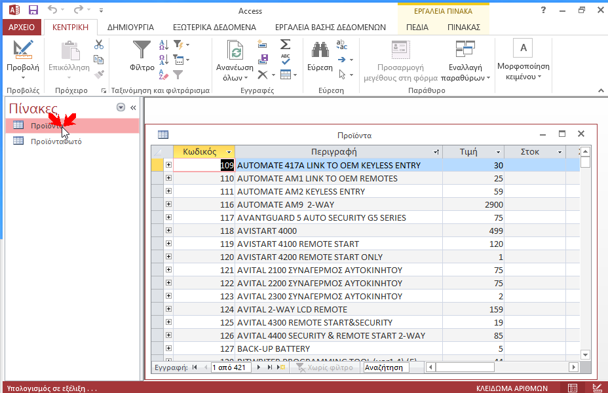Click the Εύρεση binoculars button
The width and height of the screenshot is (608, 393).
[320, 56]
